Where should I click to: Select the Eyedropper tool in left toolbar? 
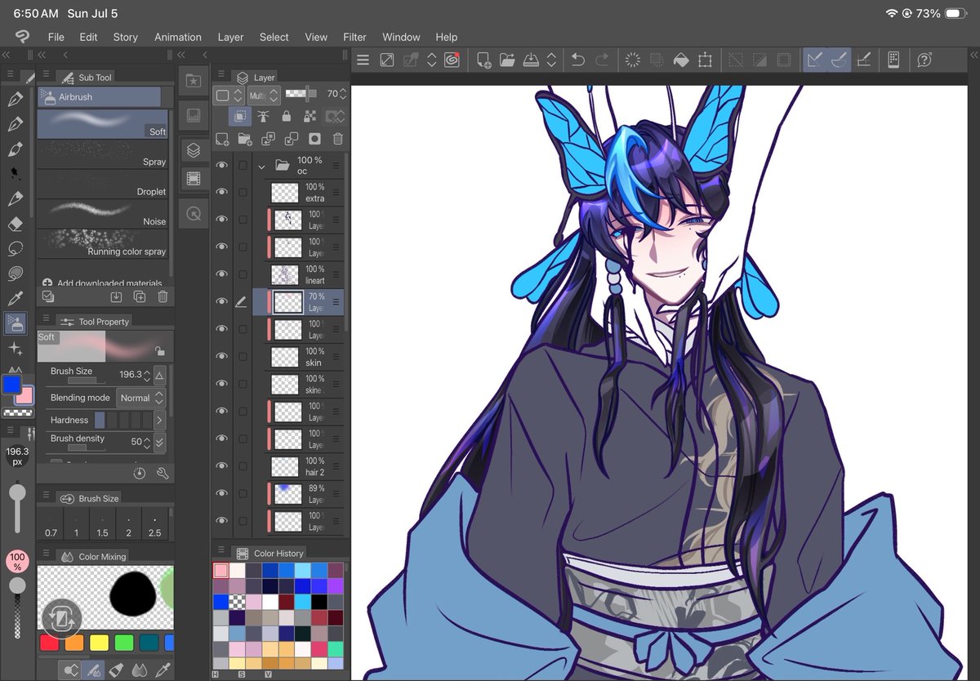point(15,298)
